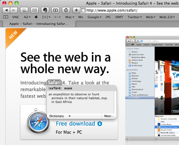Open the [*] bookmarks folder dropdown
The width and height of the screenshot is (179, 145).
[x=46, y=17]
